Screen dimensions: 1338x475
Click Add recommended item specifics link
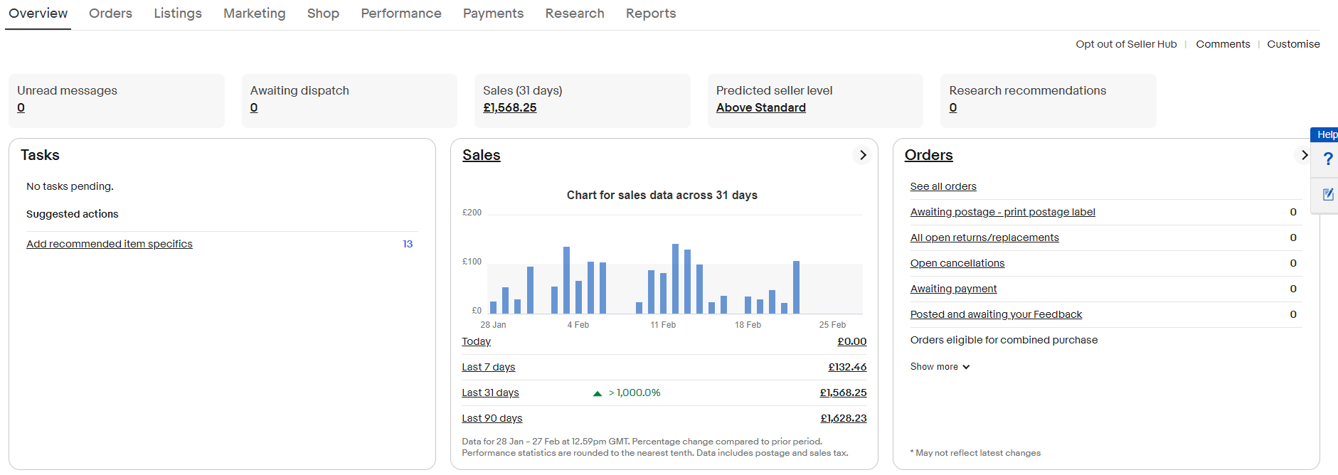(110, 244)
